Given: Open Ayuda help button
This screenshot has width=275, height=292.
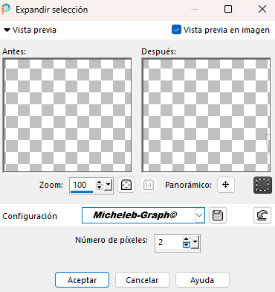Looking at the screenshot, I should click(x=202, y=280).
